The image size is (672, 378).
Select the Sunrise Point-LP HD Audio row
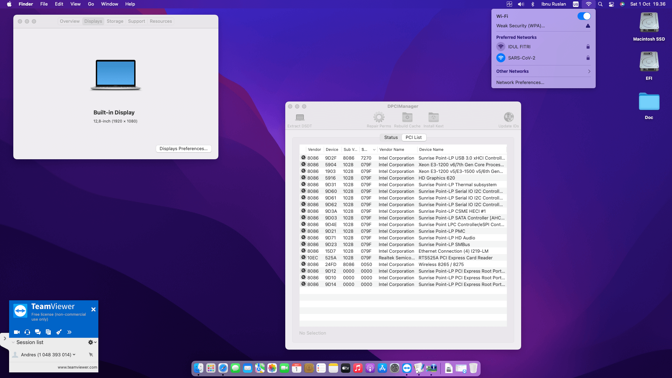pos(403,238)
